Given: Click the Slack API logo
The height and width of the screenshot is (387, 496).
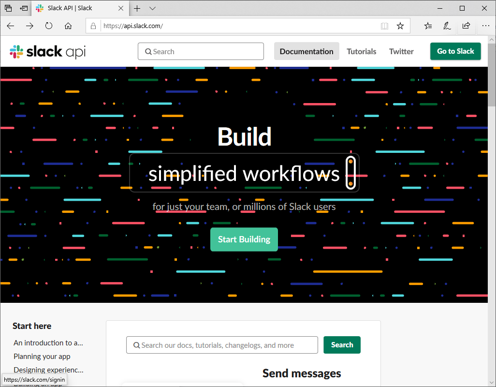Looking at the screenshot, I should [47, 52].
